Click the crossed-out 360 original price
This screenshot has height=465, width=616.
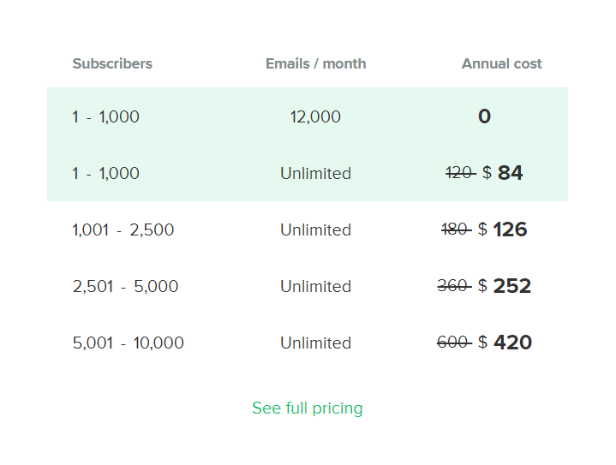coord(453,287)
